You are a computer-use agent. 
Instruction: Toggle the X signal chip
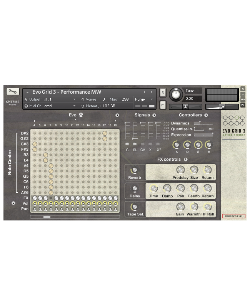coord(150,144)
